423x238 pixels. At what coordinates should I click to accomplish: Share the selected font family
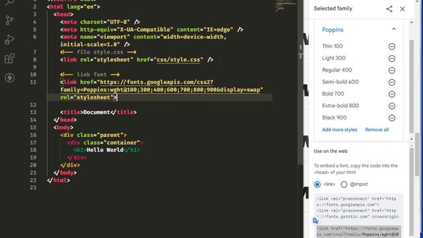(389, 9)
